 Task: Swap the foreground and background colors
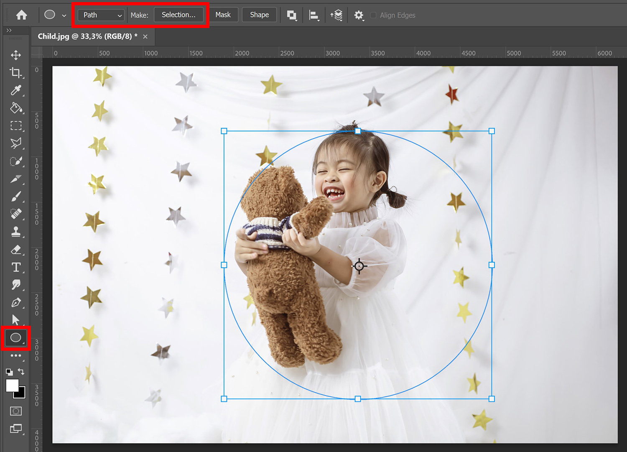click(21, 372)
